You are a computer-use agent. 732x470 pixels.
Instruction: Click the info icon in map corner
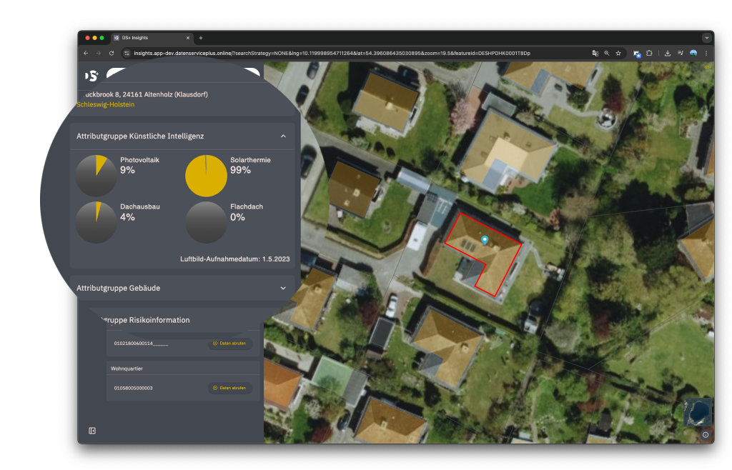click(x=705, y=434)
